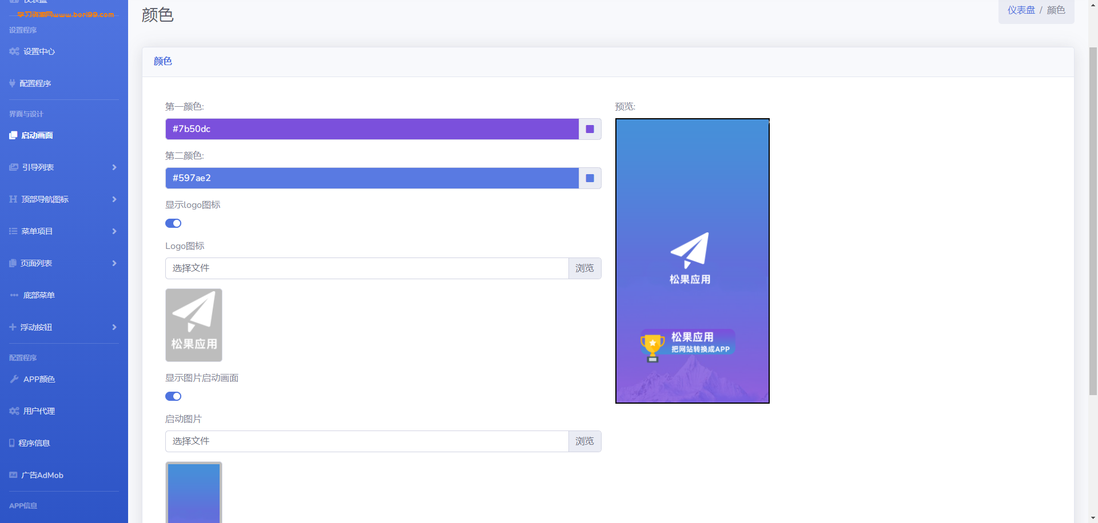Toggle the 显示logo图标 switch
Viewport: 1098px width, 523px height.
[173, 223]
